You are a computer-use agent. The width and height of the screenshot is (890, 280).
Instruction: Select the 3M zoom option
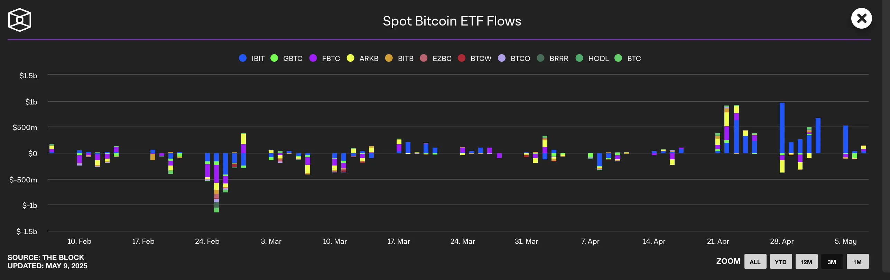point(832,262)
